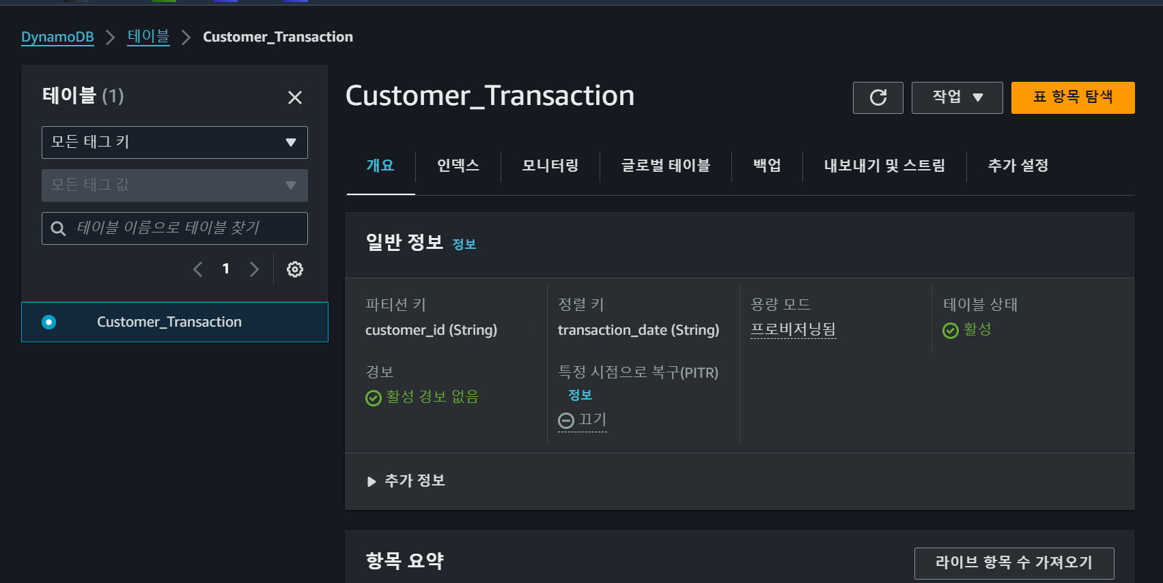The width and height of the screenshot is (1163, 583).
Task: Click the 프로비저닝됨 capacity mode link
Action: coord(793,329)
